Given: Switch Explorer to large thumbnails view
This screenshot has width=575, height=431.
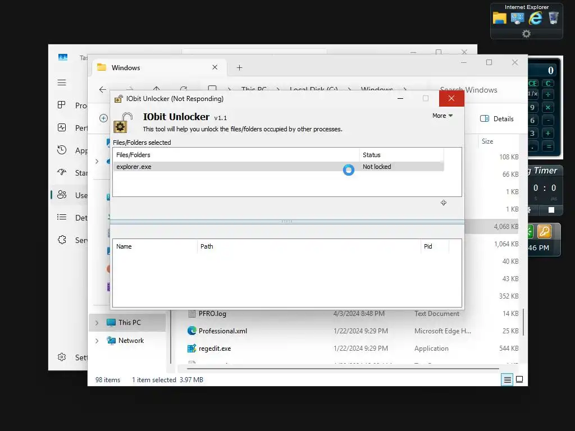Looking at the screenshot, I should click(x=519, y=379).
